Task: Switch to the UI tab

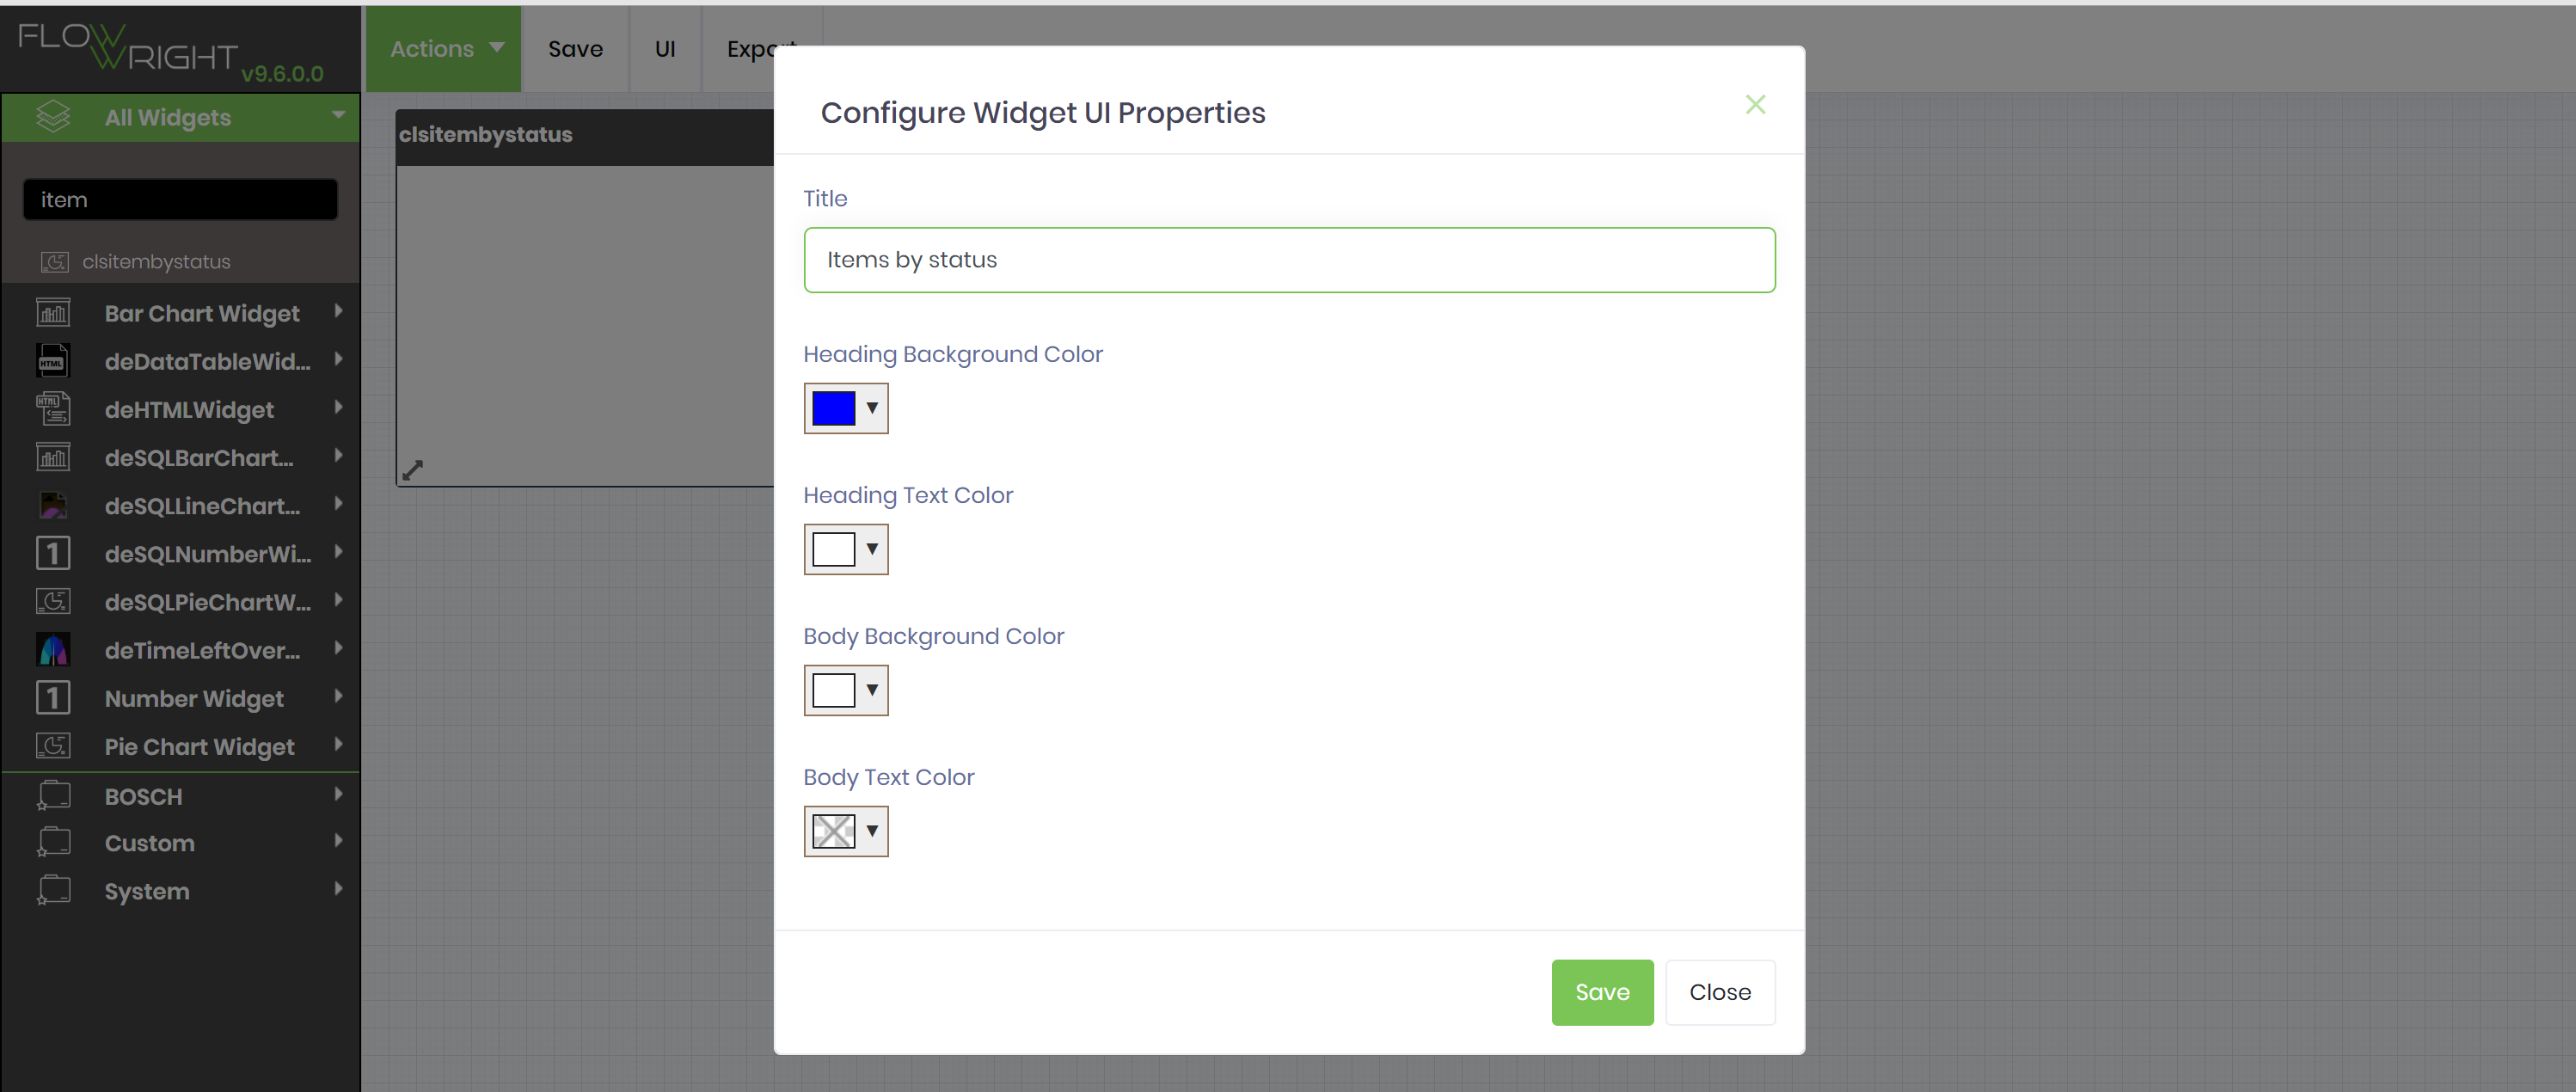Action: (x=665, y=48)
